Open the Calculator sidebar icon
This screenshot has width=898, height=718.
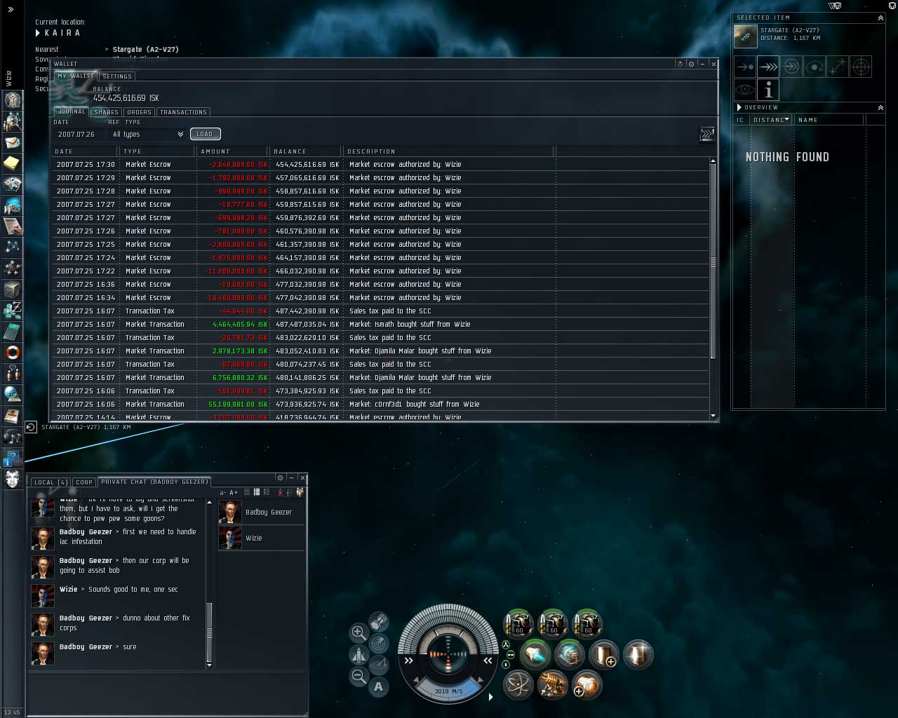click(x=13, y=331)
